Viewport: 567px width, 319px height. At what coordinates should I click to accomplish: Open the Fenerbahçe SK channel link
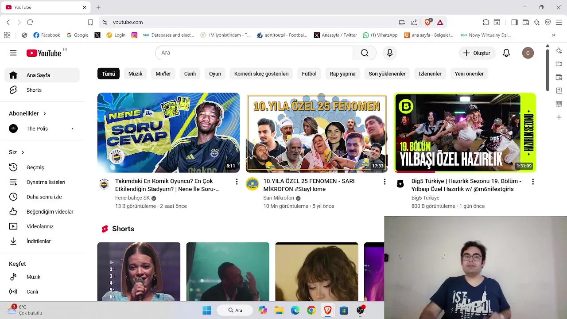pos(132,198)
